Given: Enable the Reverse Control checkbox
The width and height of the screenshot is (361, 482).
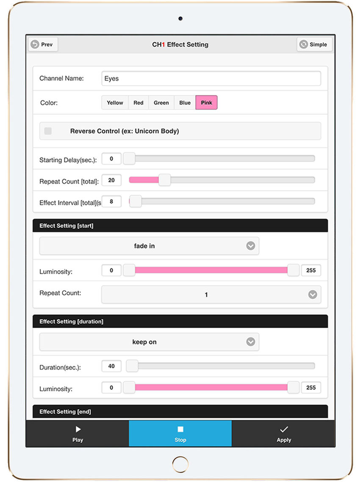Looking at the screenshot, I should [48, 131].
